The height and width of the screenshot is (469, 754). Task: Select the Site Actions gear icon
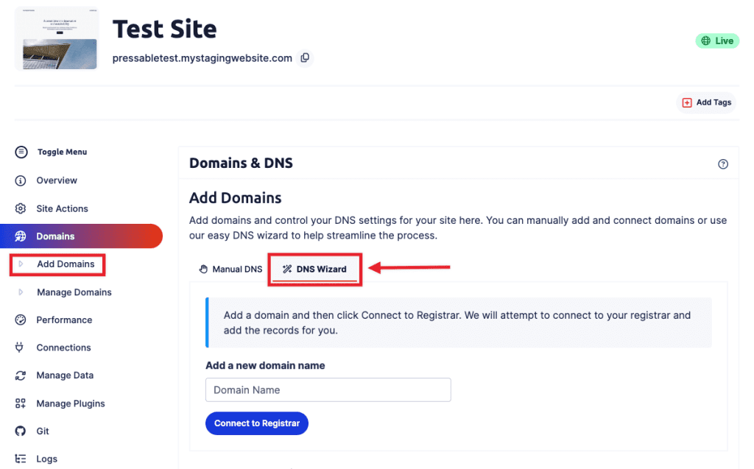point(21,208)
